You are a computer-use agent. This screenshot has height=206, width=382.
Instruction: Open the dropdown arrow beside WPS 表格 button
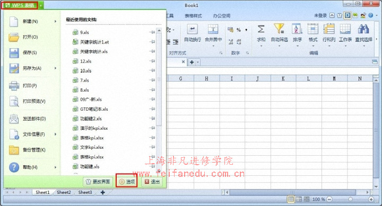click(x=41, y=5)
